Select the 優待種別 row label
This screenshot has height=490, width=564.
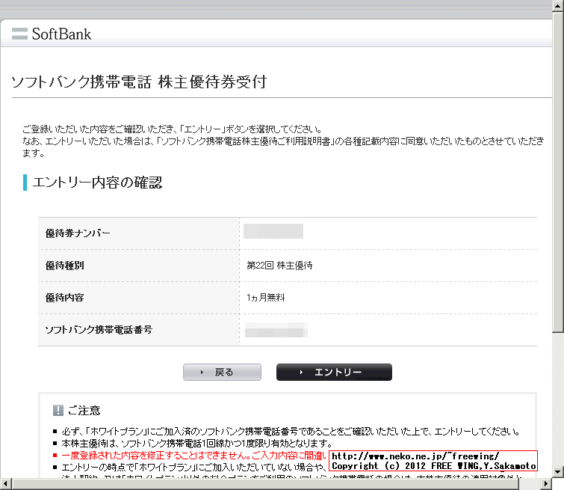(65, 266)
